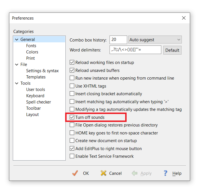The image size is (202, 193).
Task: Open the Keyboard category
Action: pyautogui.click(x=35, y=96)
